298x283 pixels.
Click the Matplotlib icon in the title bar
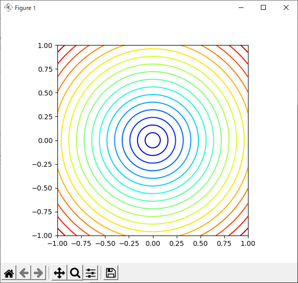pyautogui.click(x=8, y=7)
